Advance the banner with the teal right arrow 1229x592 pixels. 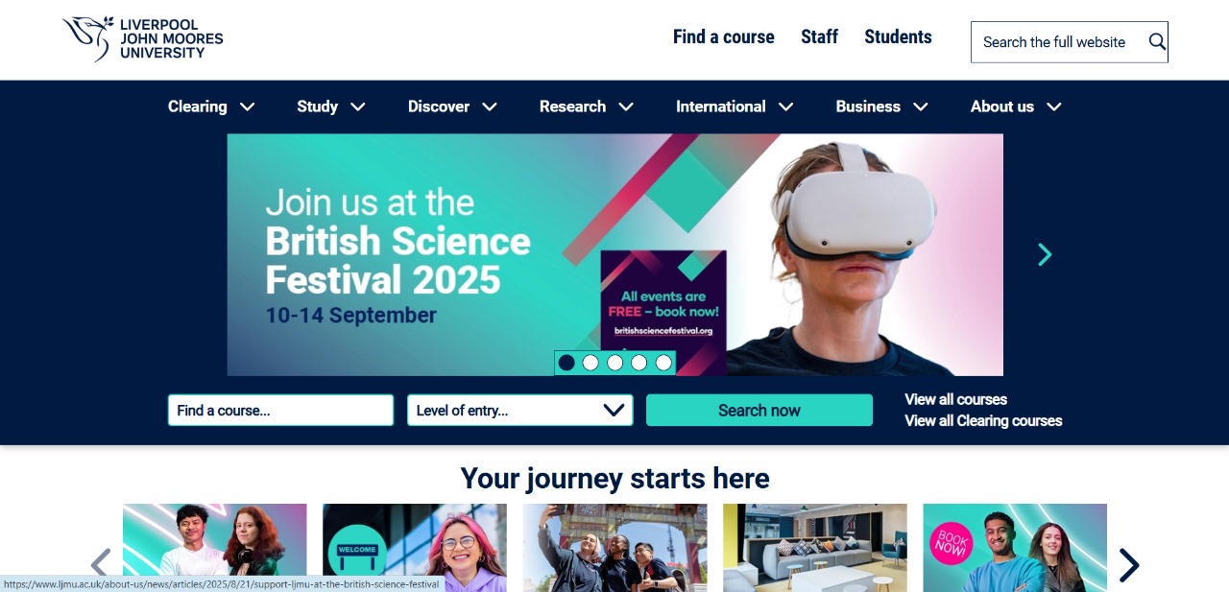pyautogui.click(x=1045, y=254)
